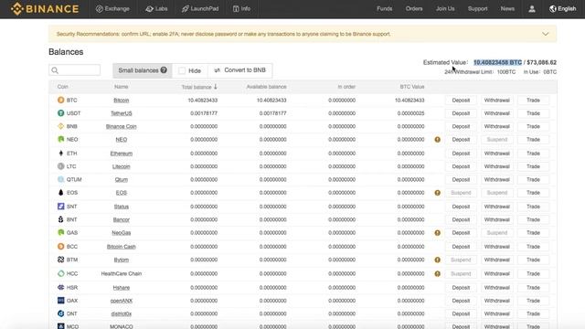Click the search magnifier icon
The width and height of the screenshot is (585, 329).
pos(55,70)
